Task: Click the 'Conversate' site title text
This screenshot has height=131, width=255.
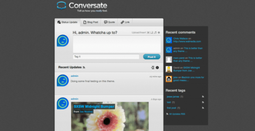Action: click(88, 5)
